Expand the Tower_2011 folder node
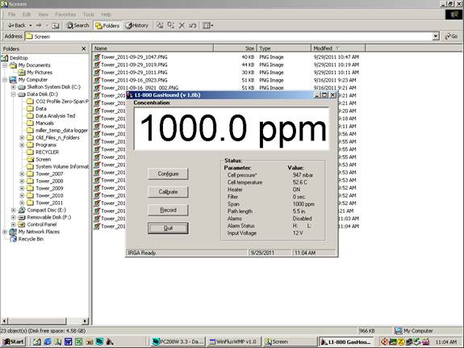The width and height of the screenshot is (464, 348). pyautogui.click(x=23, y=203)
